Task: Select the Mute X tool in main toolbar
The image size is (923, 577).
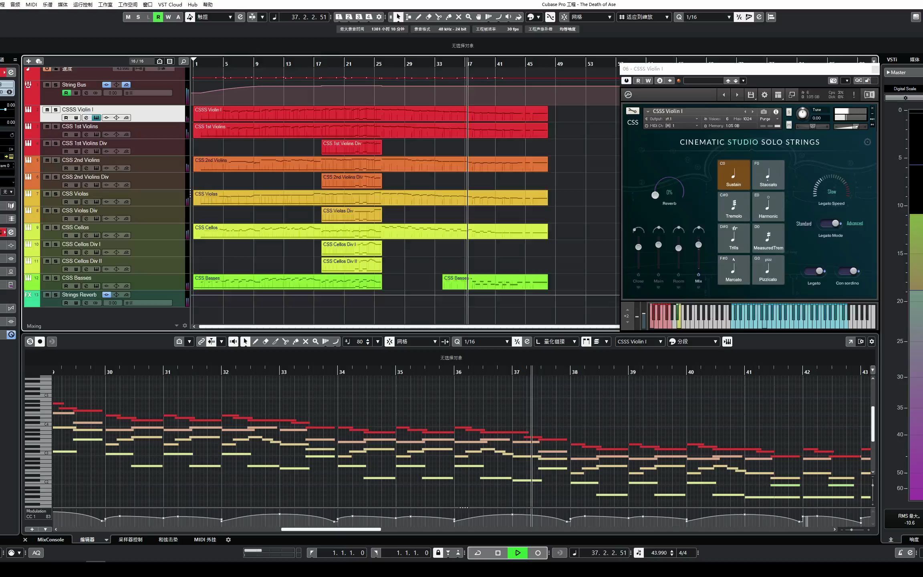Action: [459, 17]
